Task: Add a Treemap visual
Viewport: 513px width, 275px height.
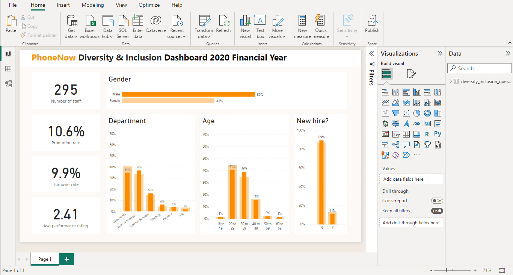Action: pos(438,113)
